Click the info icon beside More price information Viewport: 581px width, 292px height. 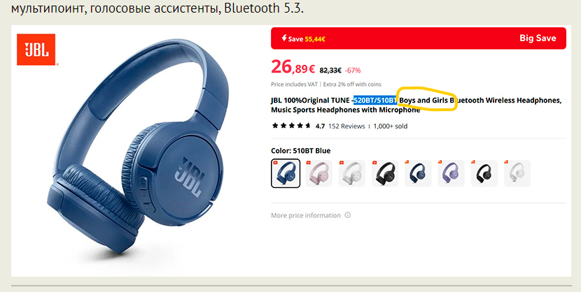(x=348, y=215)
